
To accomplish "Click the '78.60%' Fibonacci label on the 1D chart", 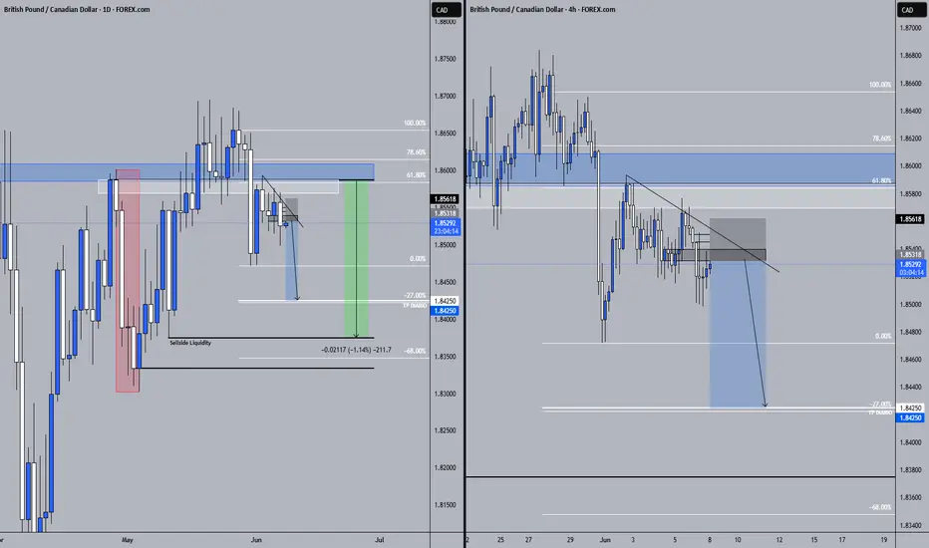I will point(416,152).
